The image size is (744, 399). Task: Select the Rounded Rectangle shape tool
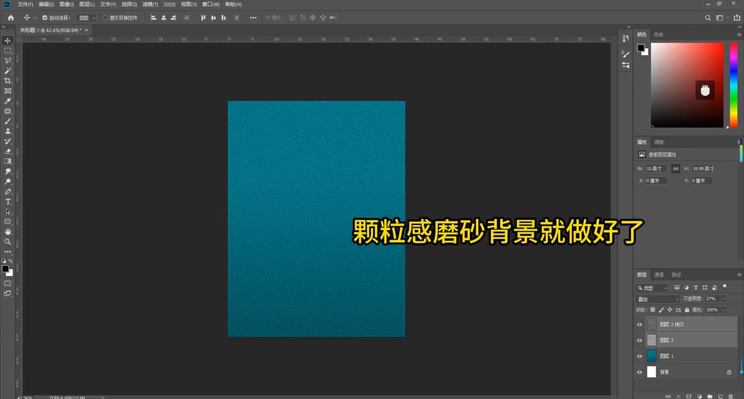[x=8, y=222]
